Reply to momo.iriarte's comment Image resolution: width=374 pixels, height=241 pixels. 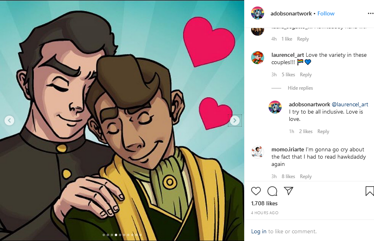(x=306, y=176)
